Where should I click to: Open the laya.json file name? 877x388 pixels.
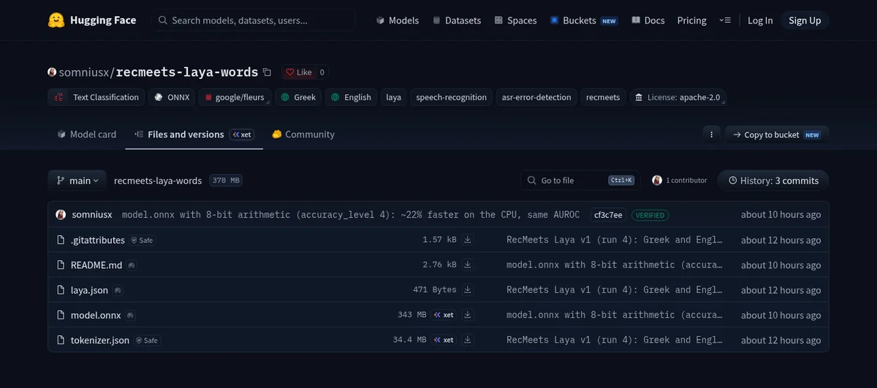[89, 290]
